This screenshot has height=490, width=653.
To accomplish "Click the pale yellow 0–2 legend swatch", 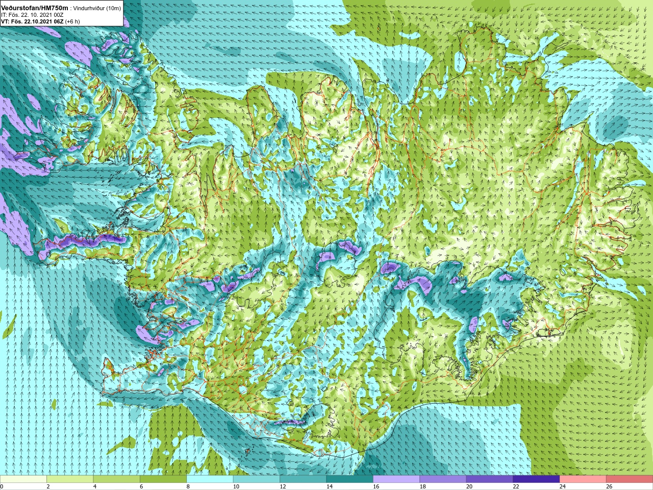I will (23, 479).
